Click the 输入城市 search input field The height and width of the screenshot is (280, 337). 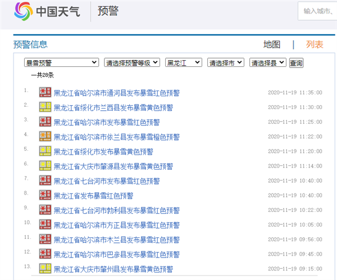[x=317, y=11]
